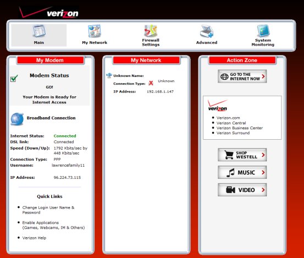Open the System Monitoring icon
This screenshot has height=258, width=304.
[x=263, y=31]
